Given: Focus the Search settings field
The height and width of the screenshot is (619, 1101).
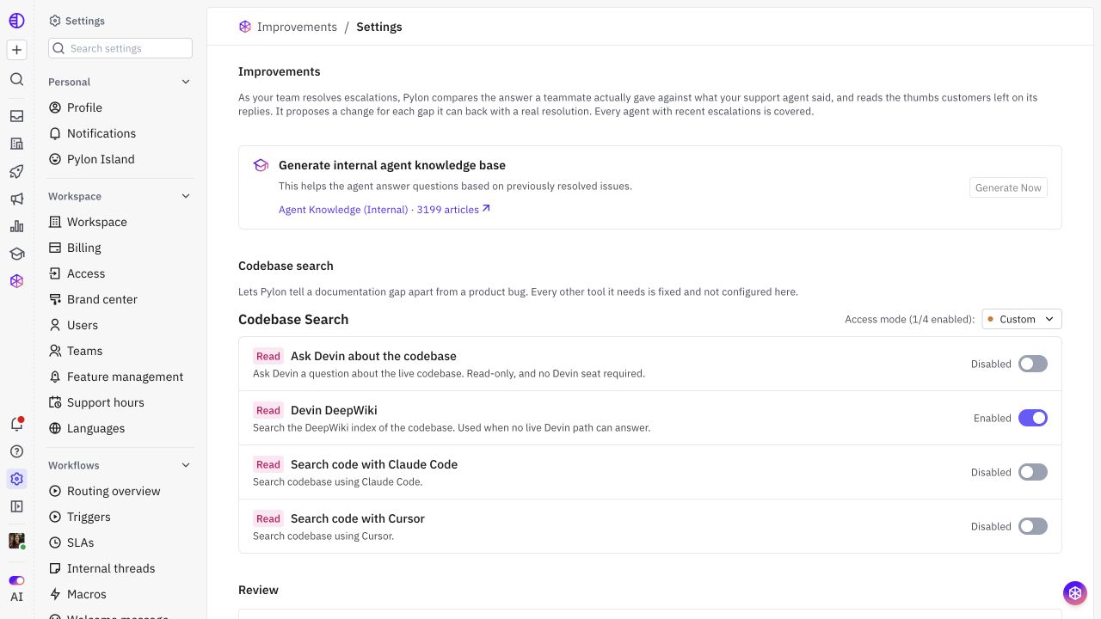Looking at the screenshot, I should coord(120,48).
